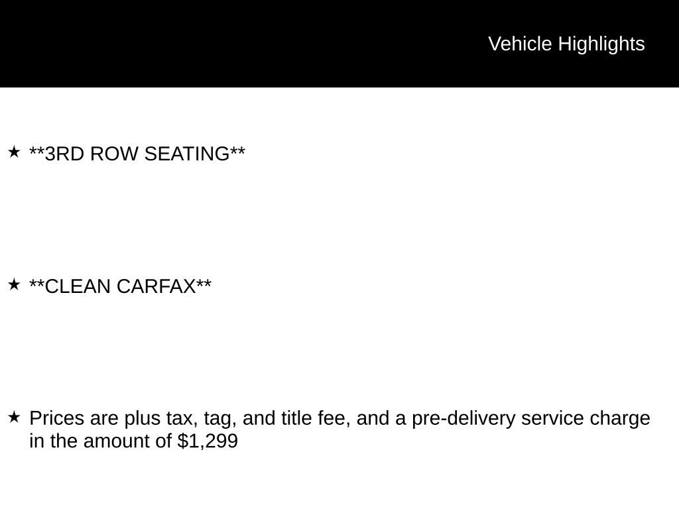
Task: Click the $1,299 amount
Action: [x=208, y=441]
